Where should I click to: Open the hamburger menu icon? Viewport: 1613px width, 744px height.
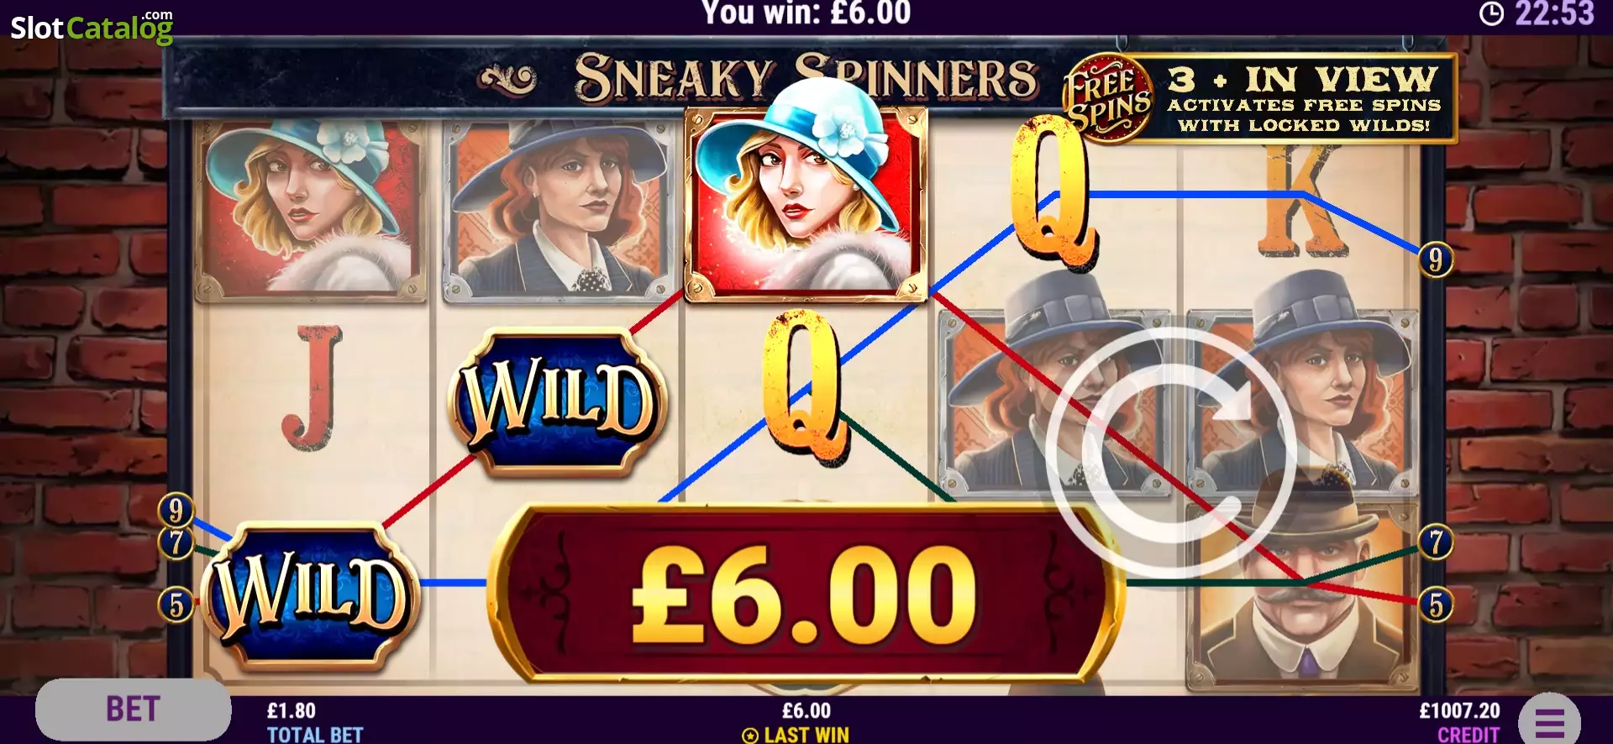(x=1550, y=720)
